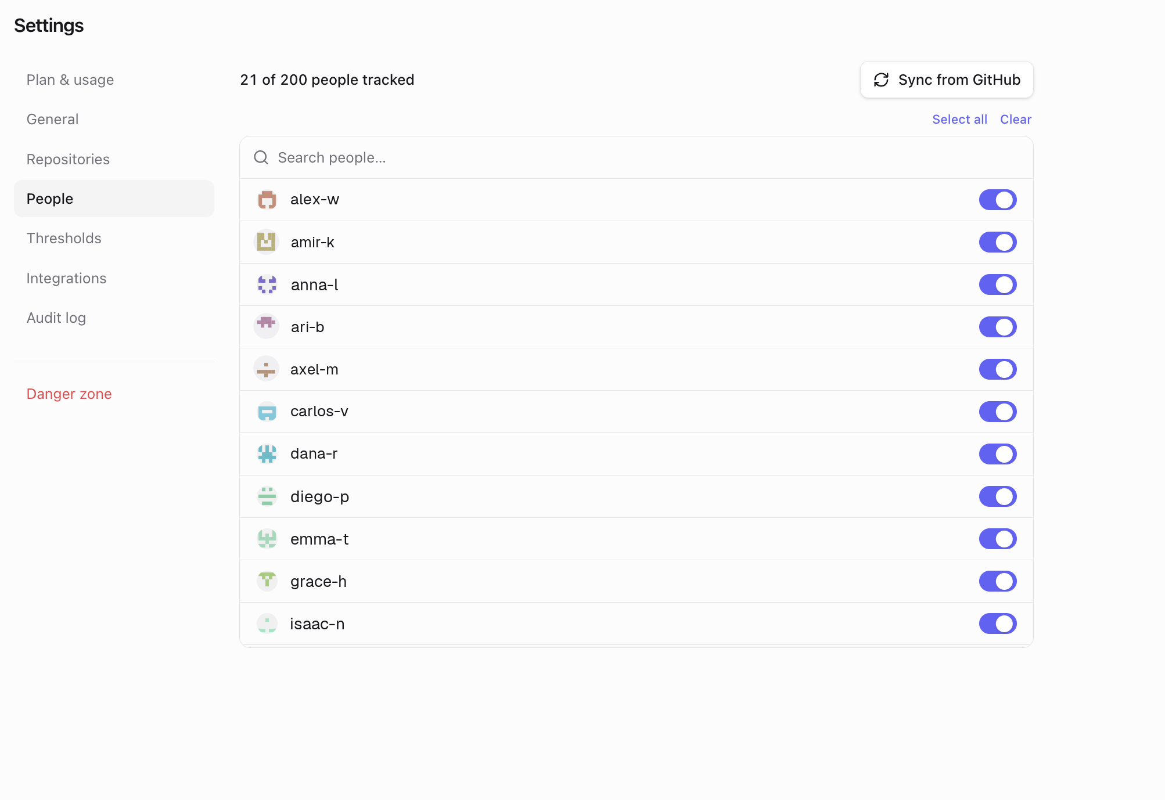Disable tracking for alex-w
The image size is (1165, 800).
[x=998, y=200]
